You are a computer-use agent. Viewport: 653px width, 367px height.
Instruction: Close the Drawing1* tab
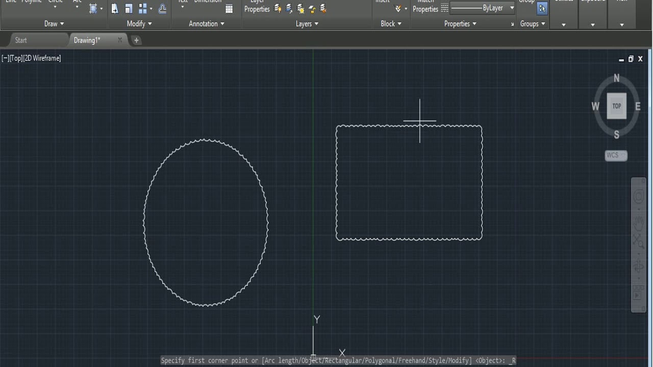click(x=120, y=40)
